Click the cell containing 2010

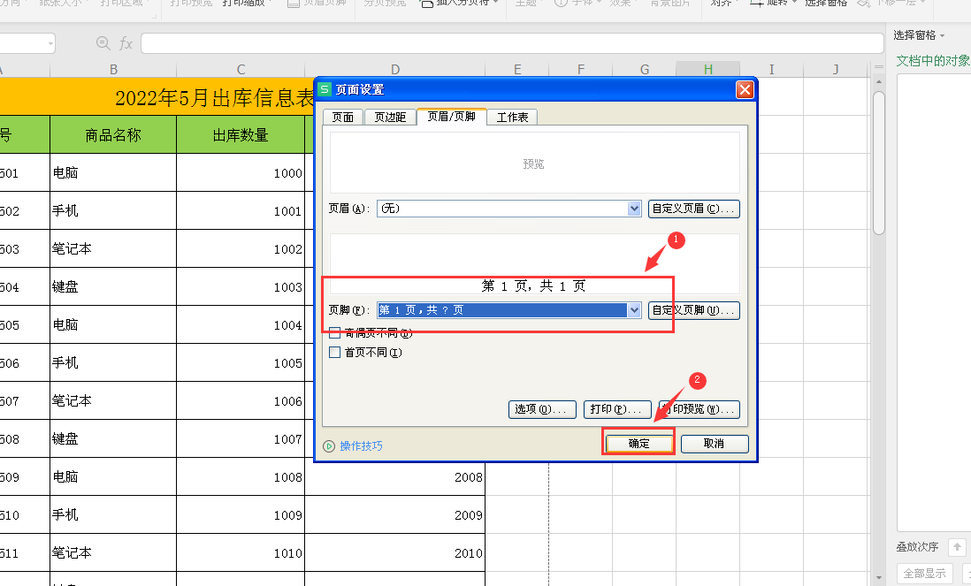395,553
